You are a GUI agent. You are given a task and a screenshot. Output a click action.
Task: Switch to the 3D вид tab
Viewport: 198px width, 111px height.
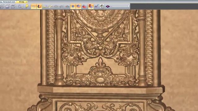point(21,2)
